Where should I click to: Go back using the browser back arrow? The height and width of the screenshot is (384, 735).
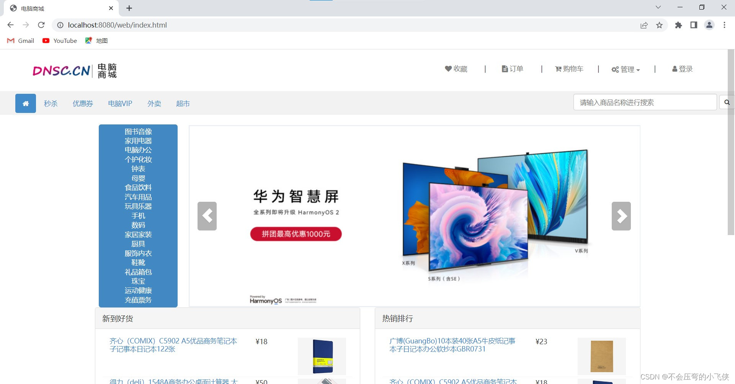[10, 25]
